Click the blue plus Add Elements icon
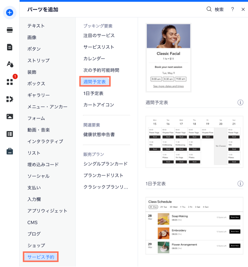 pos(10,12)
